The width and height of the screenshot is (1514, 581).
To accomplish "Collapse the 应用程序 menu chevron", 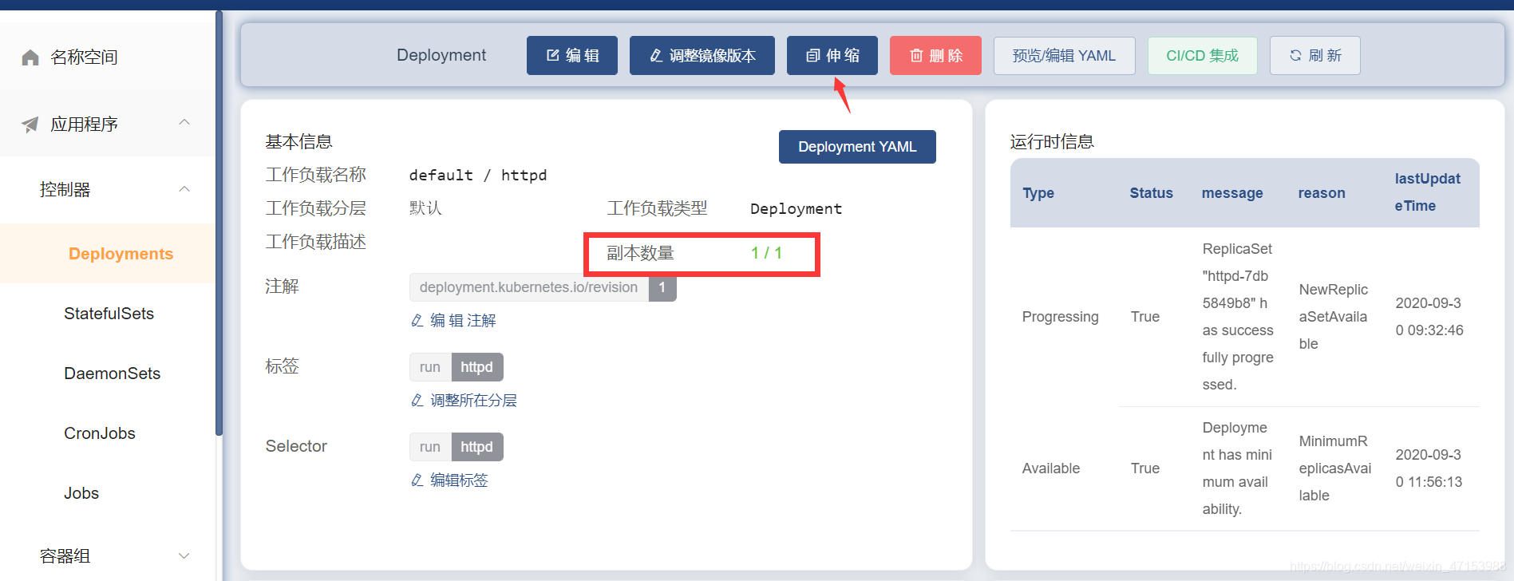I will [184, 122].
